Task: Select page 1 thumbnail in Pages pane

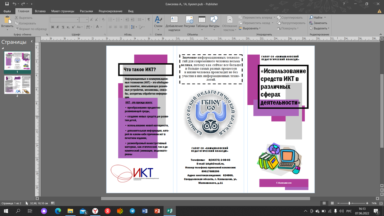Action: coord(17,61)
